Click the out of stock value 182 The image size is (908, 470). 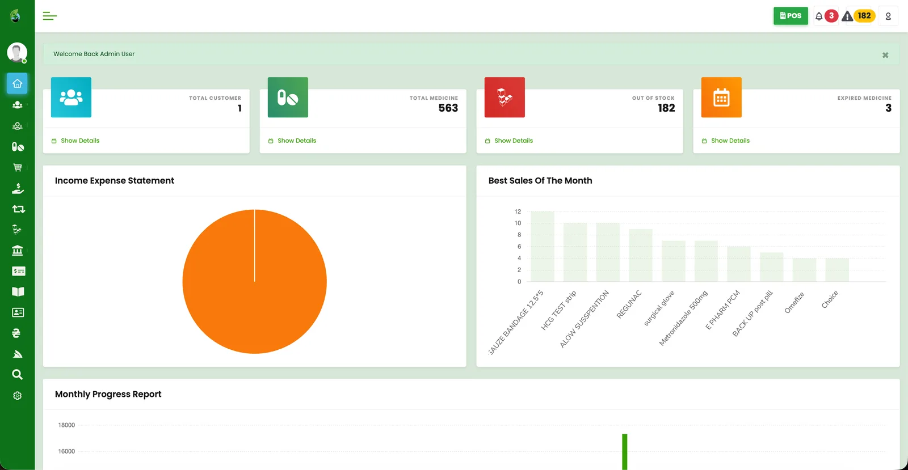pos(666,108)
